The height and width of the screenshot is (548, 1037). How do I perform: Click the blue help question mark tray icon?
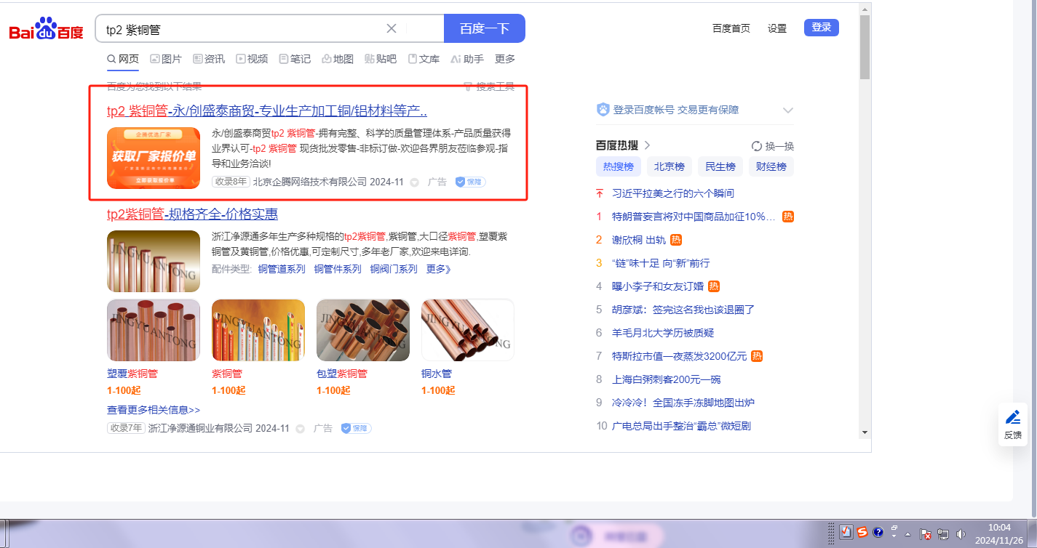click(878, 532)
